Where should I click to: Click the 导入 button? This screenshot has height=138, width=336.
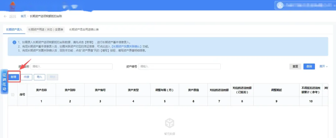[40, 77]
